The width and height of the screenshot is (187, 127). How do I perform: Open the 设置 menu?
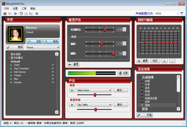click(x=15, y=9)
